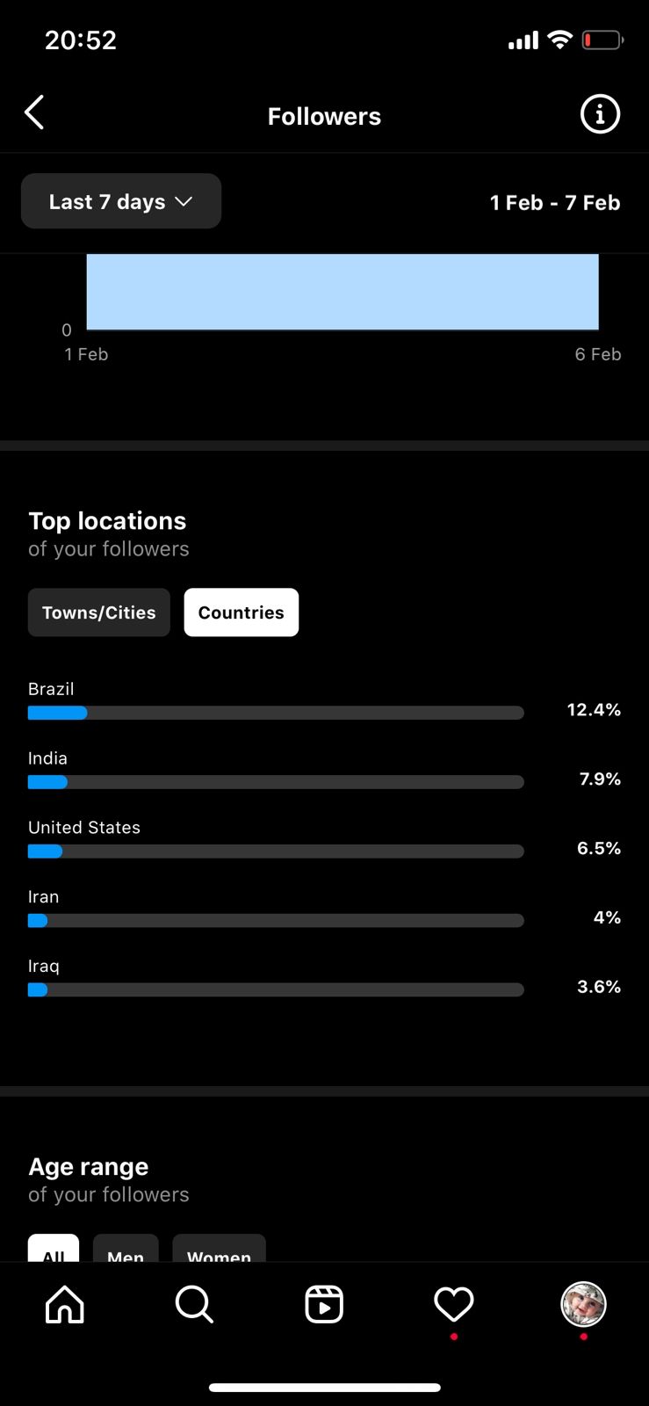The width and height of the screenshot is (649, 1406).
Task: Select the All age range filter
Action: 54,1250
